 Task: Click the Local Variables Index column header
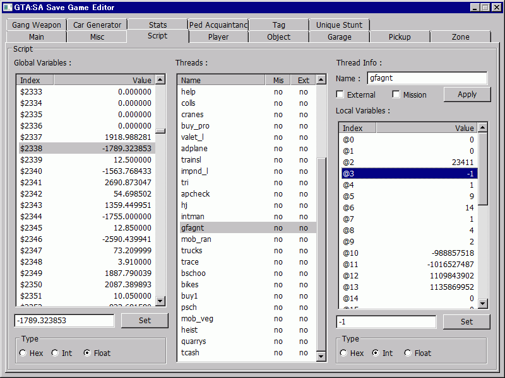pos(357,128)
